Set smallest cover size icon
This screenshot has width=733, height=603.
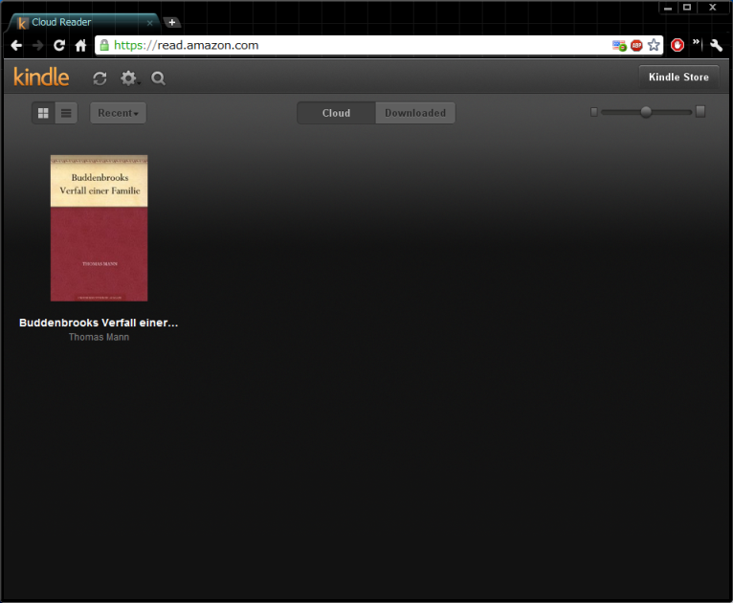coord(593,112)
